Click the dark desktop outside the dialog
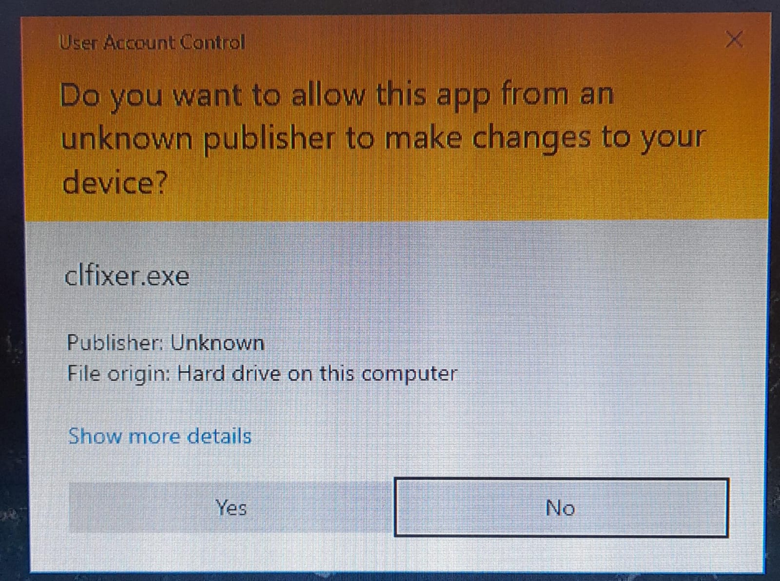Viewport: 780px width, 581px height. pyautogui.click(x=10, y=292)
